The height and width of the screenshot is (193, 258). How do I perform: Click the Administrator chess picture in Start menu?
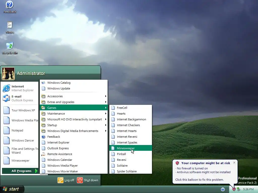[x=8, y=74]
